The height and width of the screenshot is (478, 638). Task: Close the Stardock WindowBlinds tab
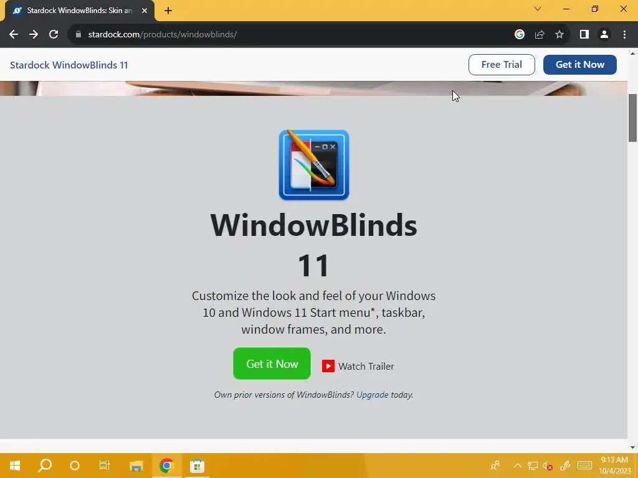[x=145, y=11]
